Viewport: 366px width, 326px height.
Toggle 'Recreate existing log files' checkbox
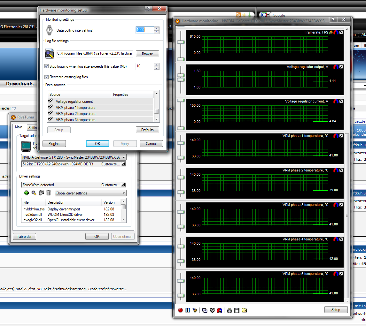[x=46, y=77]
